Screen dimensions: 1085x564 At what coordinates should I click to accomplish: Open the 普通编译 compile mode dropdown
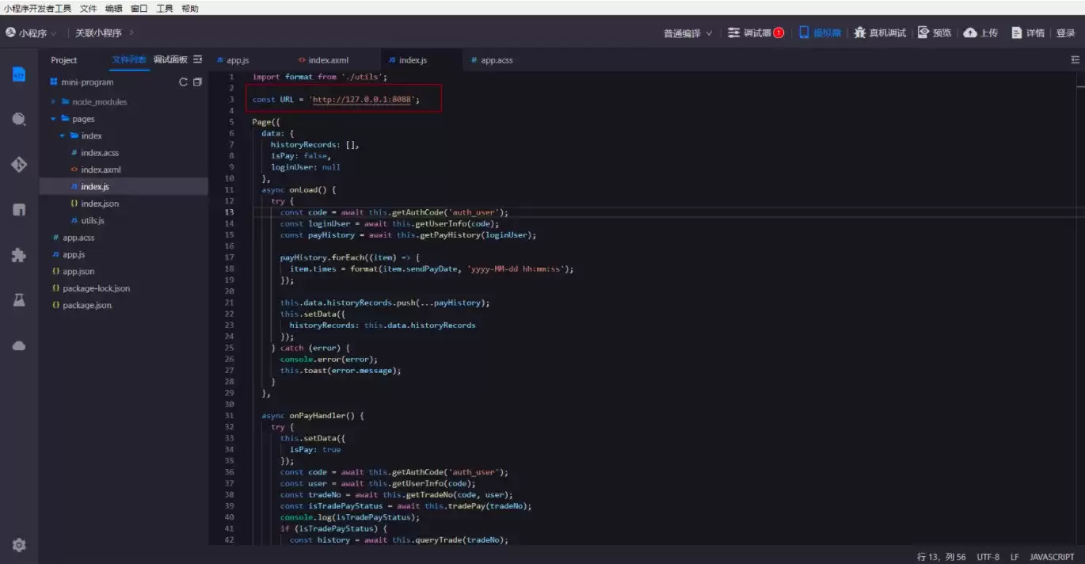pyautogui.click(x=687, y=33)
